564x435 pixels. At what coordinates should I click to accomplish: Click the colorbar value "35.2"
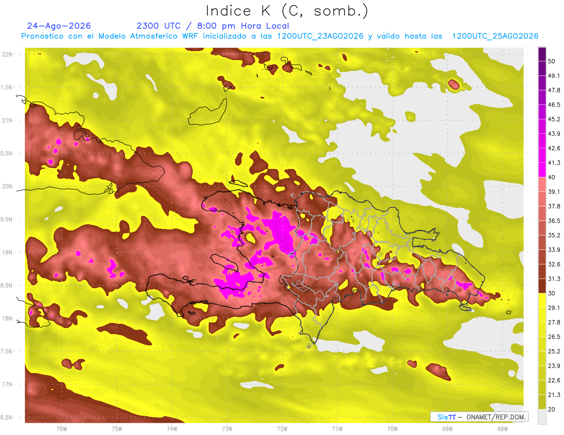554,235
